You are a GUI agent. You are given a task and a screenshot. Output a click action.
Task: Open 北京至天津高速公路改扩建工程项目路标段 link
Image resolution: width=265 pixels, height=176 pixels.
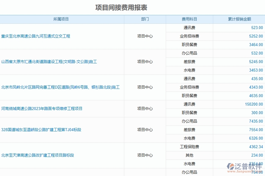click(x=38, y=155)
